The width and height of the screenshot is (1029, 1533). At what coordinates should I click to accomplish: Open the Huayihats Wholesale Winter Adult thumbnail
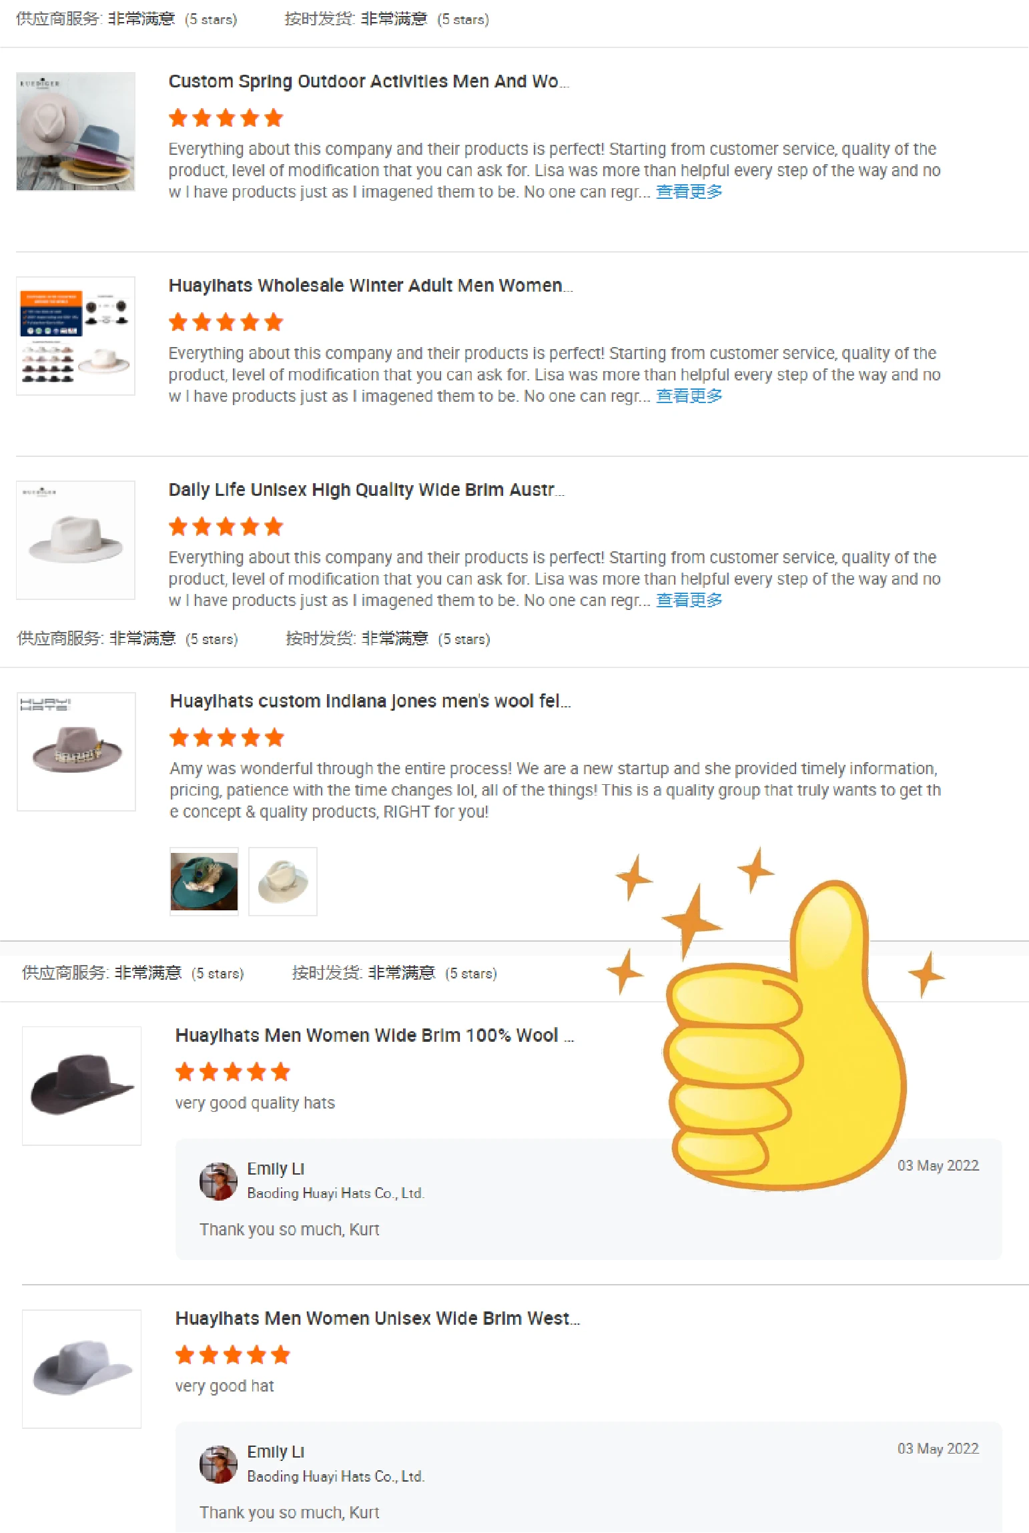[x=75, y=336]
